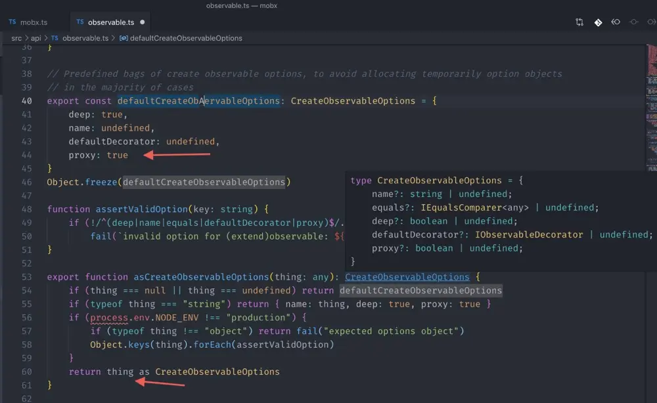The image size is (657, 403).
Task: Click the TS language icon on the mobx.ts tab
Action: 12,22
